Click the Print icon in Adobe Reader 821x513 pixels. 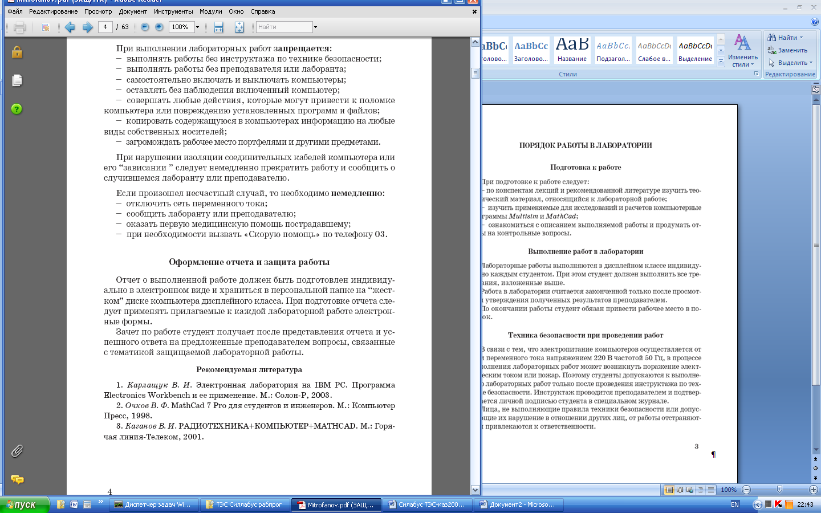pos(20,27)
